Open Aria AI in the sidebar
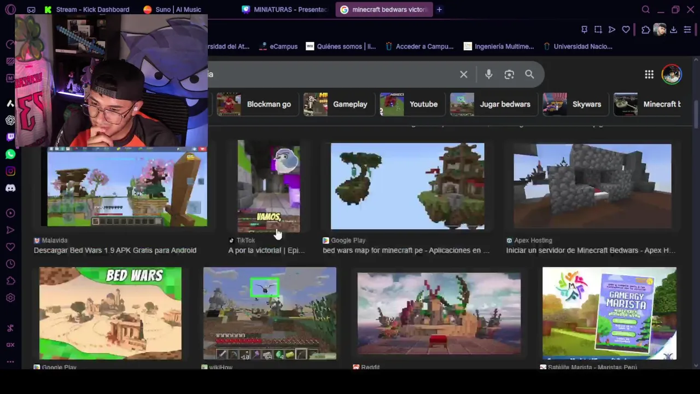700x394 pixels. 10,103
